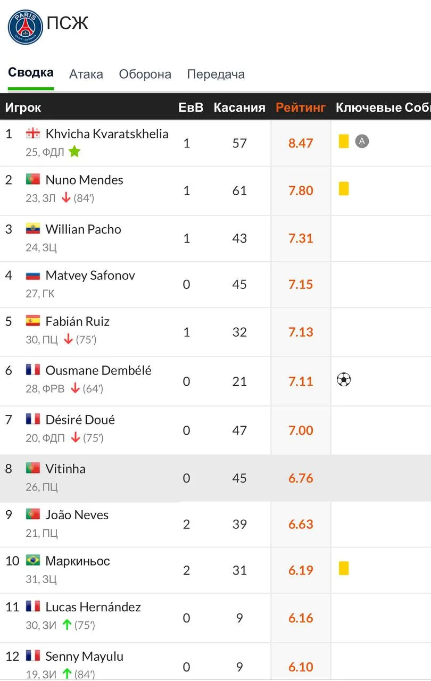Click the Russian flag beside Matvey Safonov
This screenshot has height=681, width=431.
(x=33, y=276)
